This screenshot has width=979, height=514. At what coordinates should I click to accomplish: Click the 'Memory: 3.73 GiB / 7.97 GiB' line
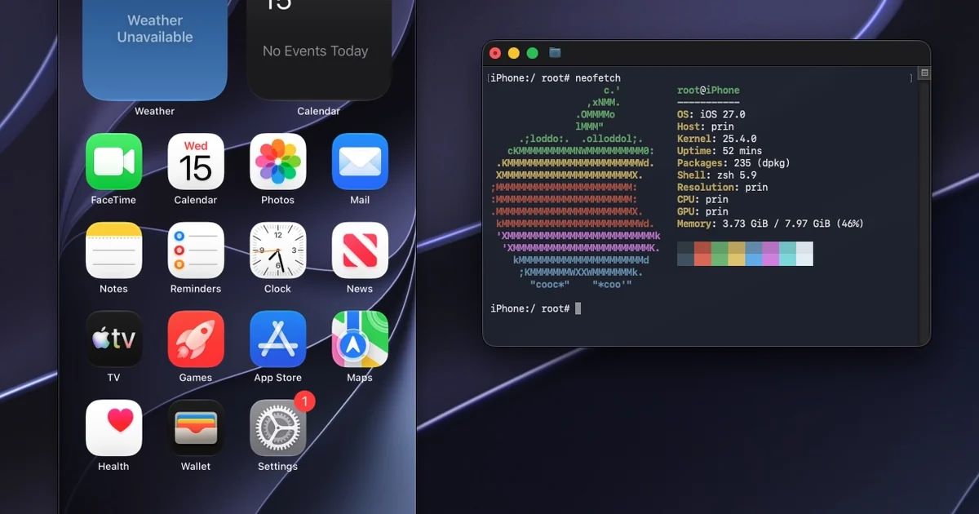click(770, 224)
